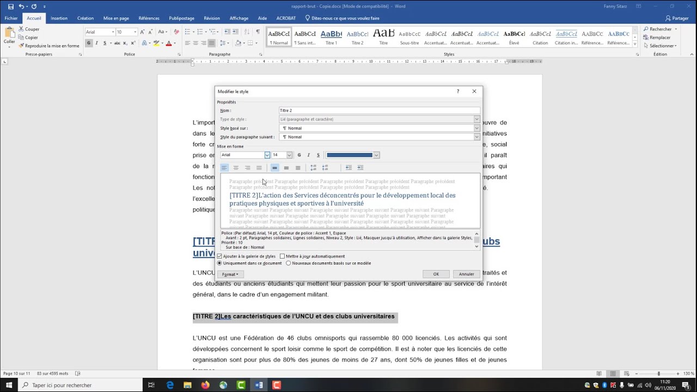Align paragraph right in the style dialog
Screen dimensions: 697x392
click(247, 168)
